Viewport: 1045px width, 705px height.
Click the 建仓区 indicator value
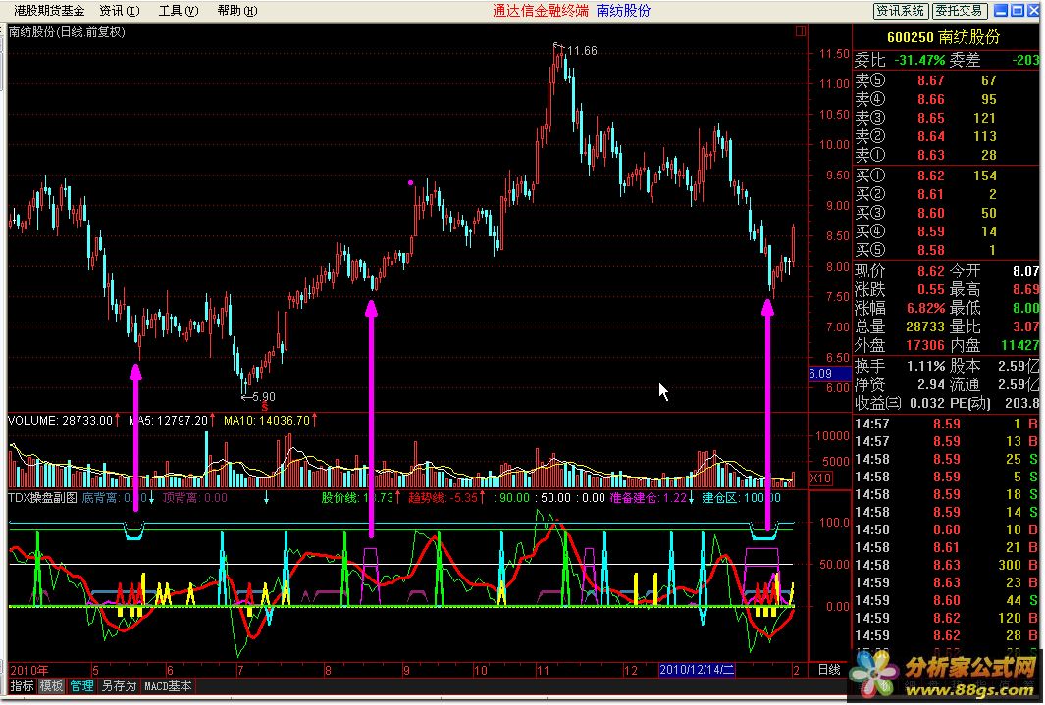(741, 498)
